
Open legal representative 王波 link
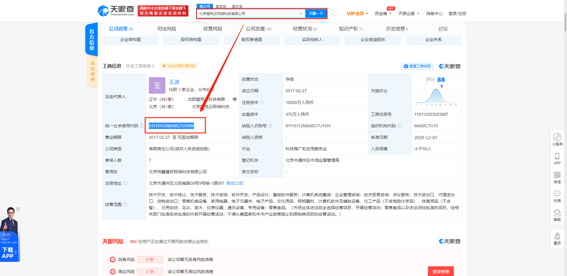point(174,82)
